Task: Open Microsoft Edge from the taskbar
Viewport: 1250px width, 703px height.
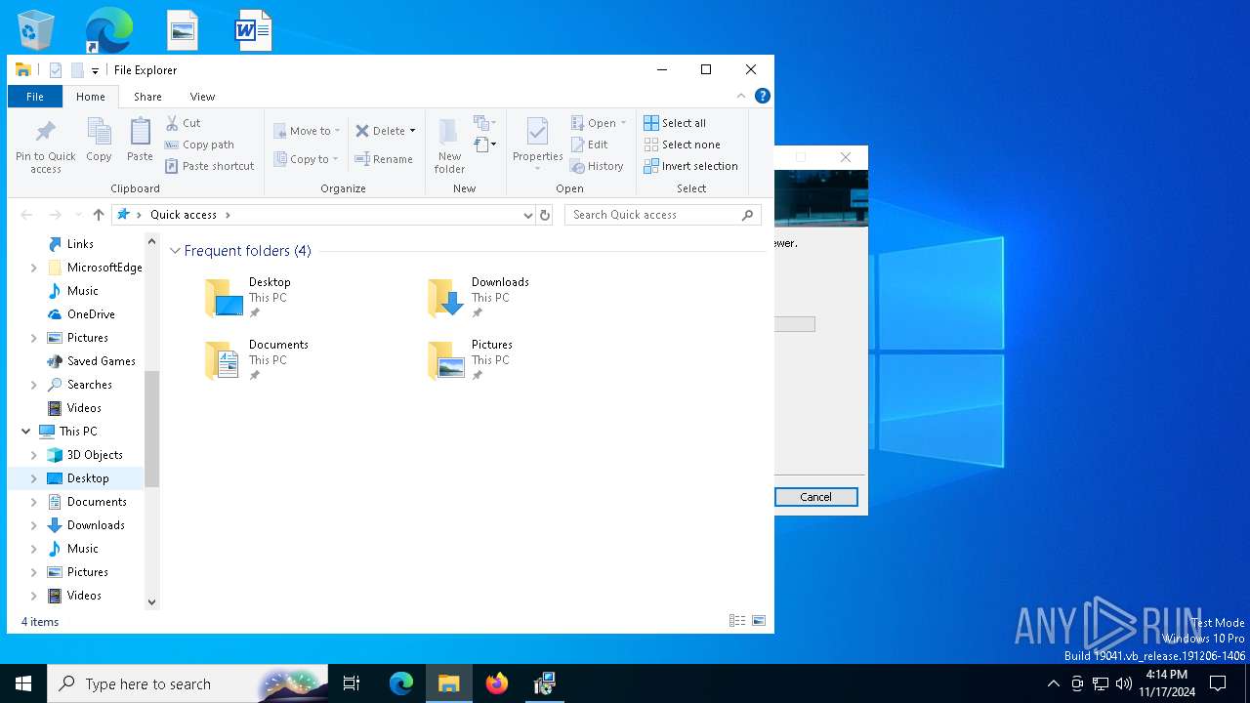Action: click(401, 683)
